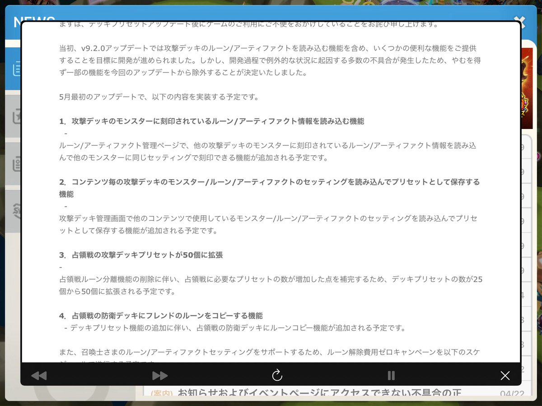542x406 pixels.
Task: Click the 04/22 date in news list
Action: (512, 394)
